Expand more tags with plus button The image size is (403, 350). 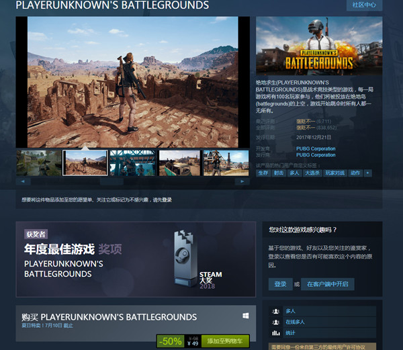point(367,173)
